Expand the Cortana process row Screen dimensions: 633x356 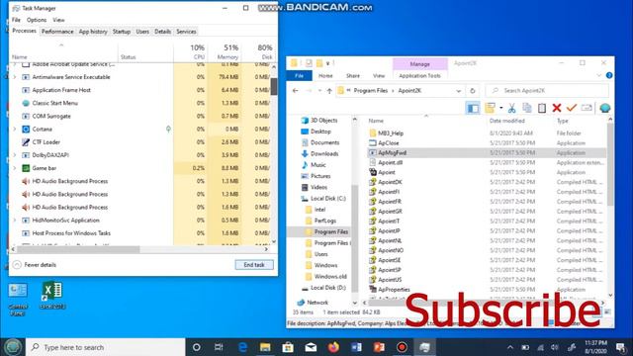[x=15, y=130]
